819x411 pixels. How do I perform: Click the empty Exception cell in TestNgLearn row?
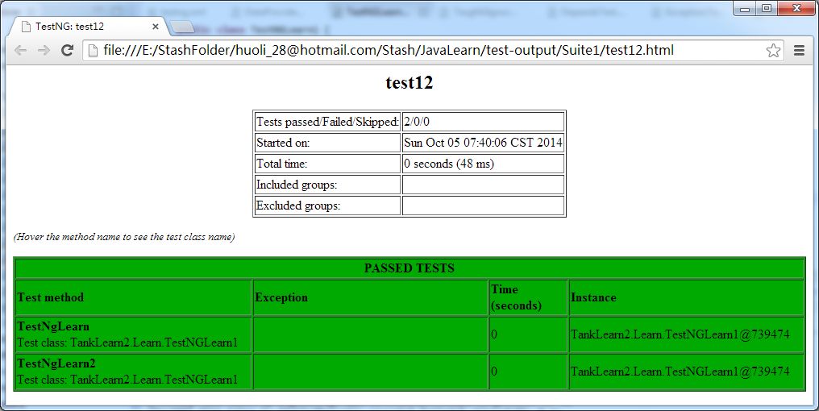tap(370, 334)
